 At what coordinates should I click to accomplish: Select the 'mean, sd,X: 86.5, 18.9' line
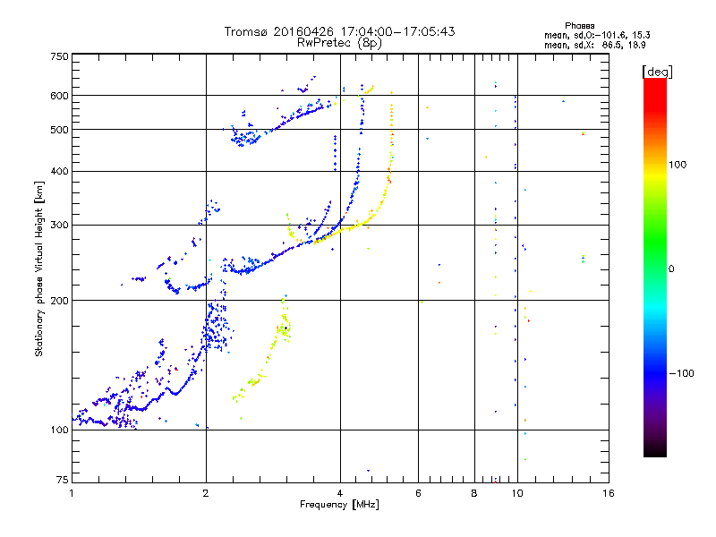point(595,45)
